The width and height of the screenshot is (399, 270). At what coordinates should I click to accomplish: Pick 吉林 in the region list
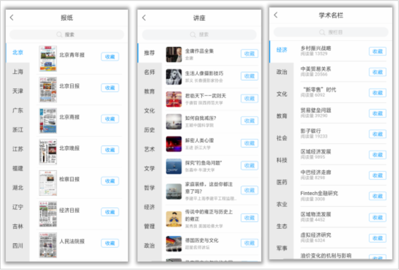click(18, 226)
